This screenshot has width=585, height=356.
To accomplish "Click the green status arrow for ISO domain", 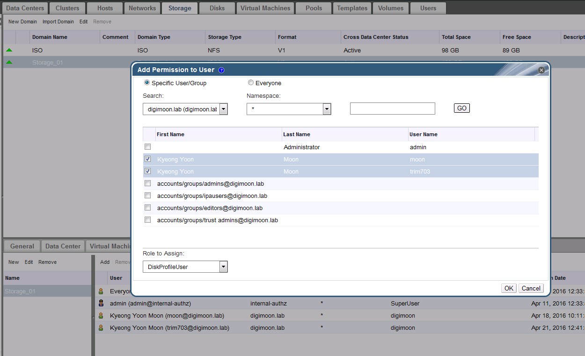I will (x=9, y=50).
